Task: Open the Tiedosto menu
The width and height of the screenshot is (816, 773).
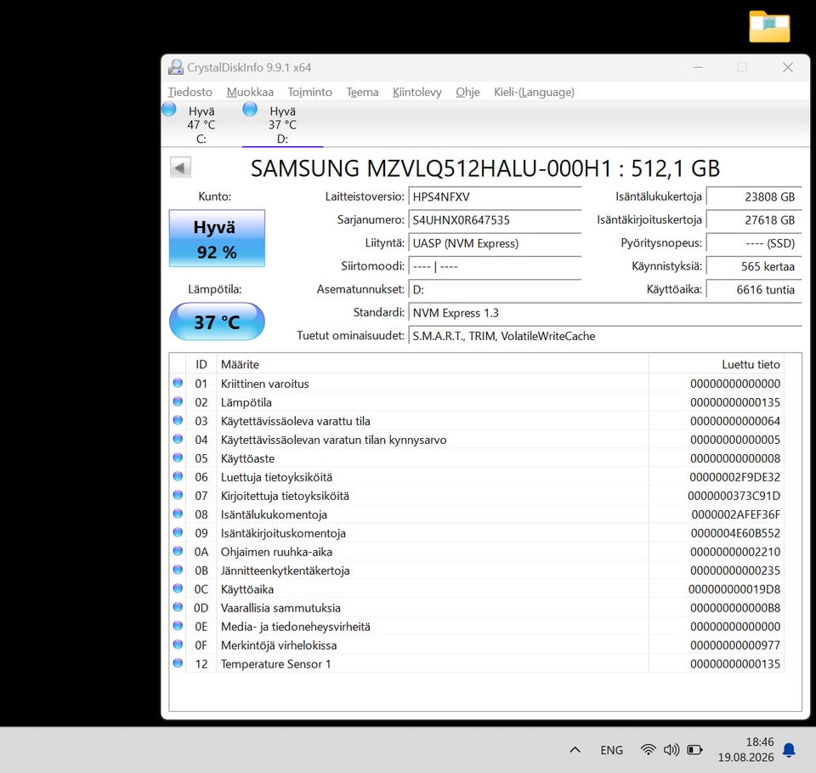Action: (190, 92)
